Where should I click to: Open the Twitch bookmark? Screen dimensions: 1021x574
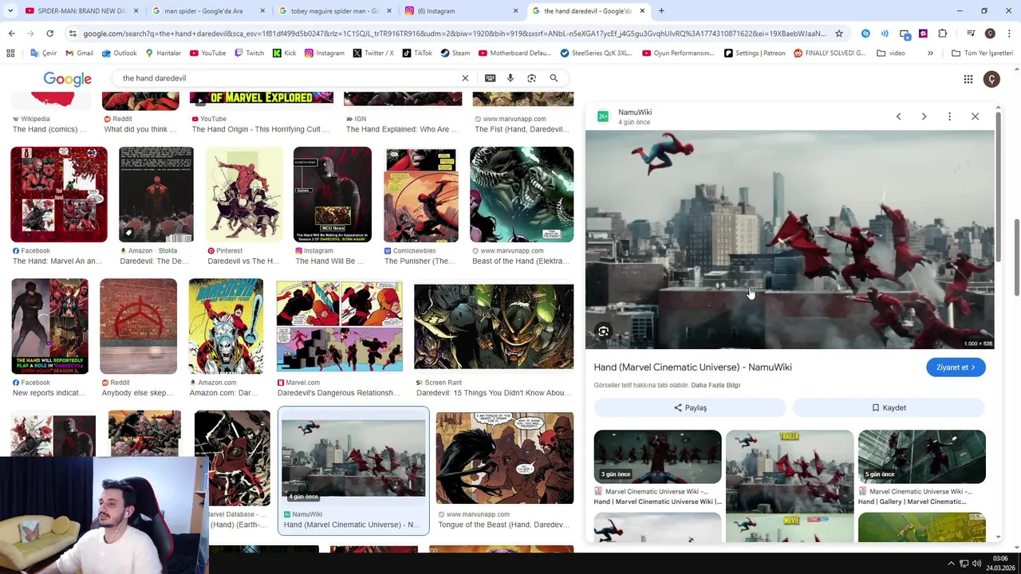click(x=249, y=53)
